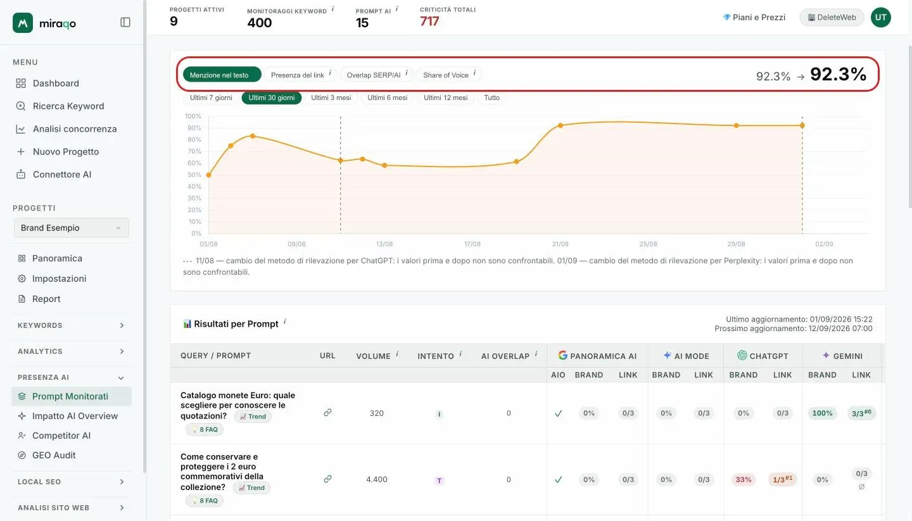The height and width of the screenshot is (521, 912).
Task: Open the Brand Esempio project dropdown
Action: click(72, 228)
